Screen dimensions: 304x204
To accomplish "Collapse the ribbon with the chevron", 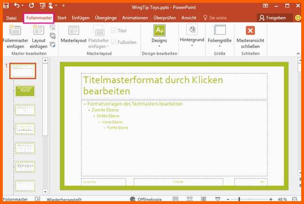I will tap(298, 53).
